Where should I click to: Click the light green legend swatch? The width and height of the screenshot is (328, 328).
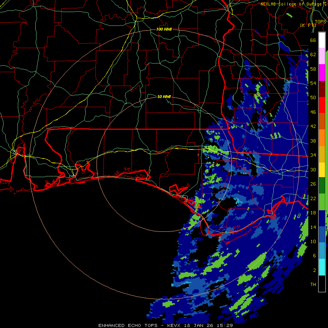point(322,202)
